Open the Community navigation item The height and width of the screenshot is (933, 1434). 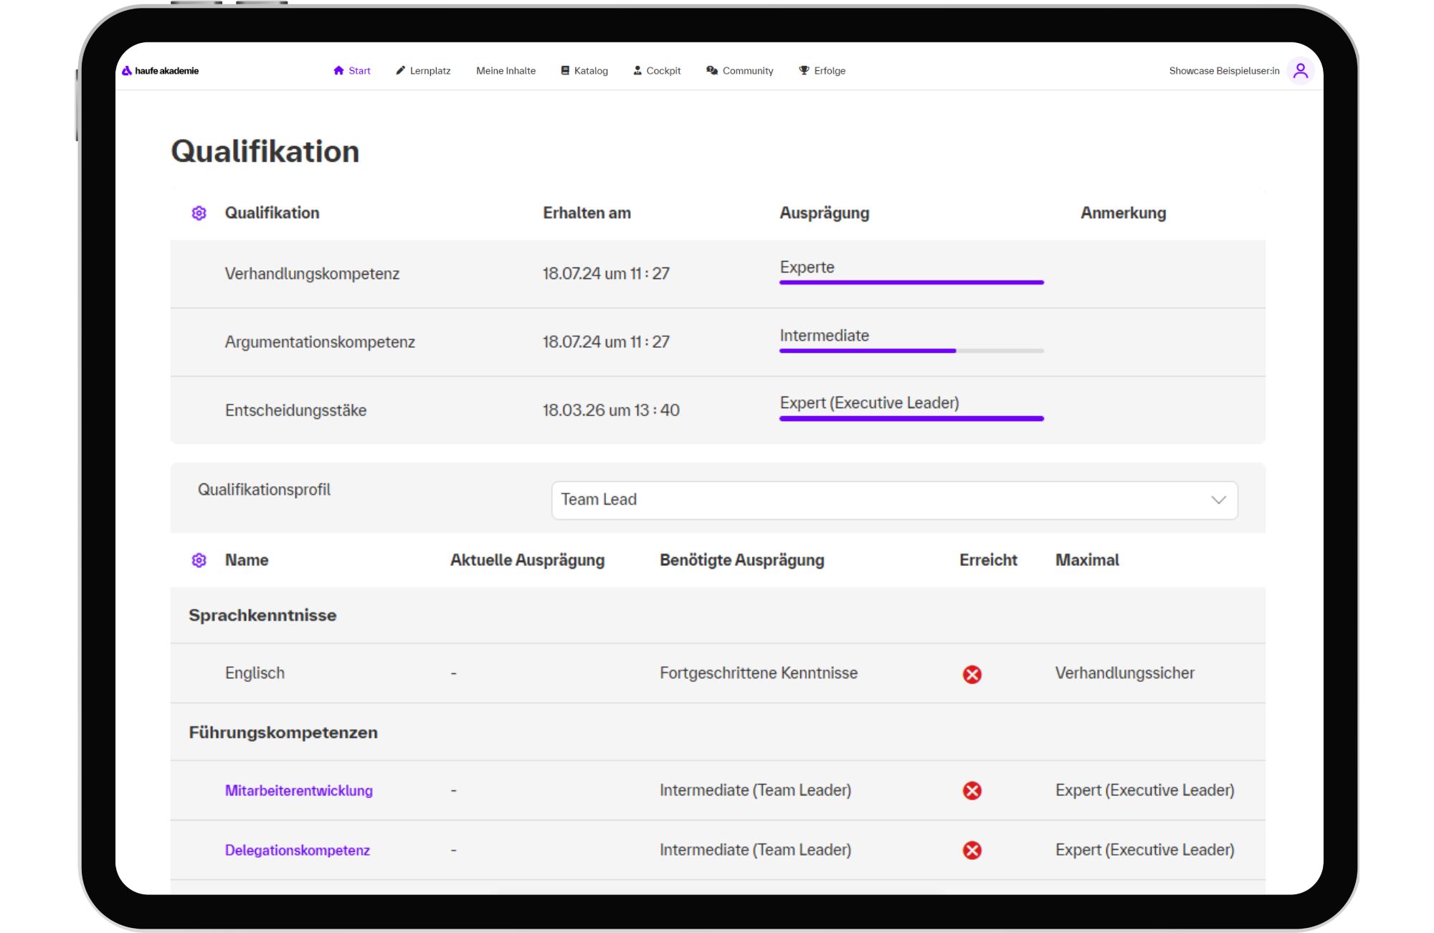pyautogui.click(x=740, y=70)
